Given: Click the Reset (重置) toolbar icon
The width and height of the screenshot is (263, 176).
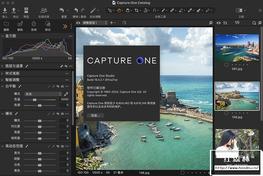Looking at the screenshot, I should pos(62,11).
